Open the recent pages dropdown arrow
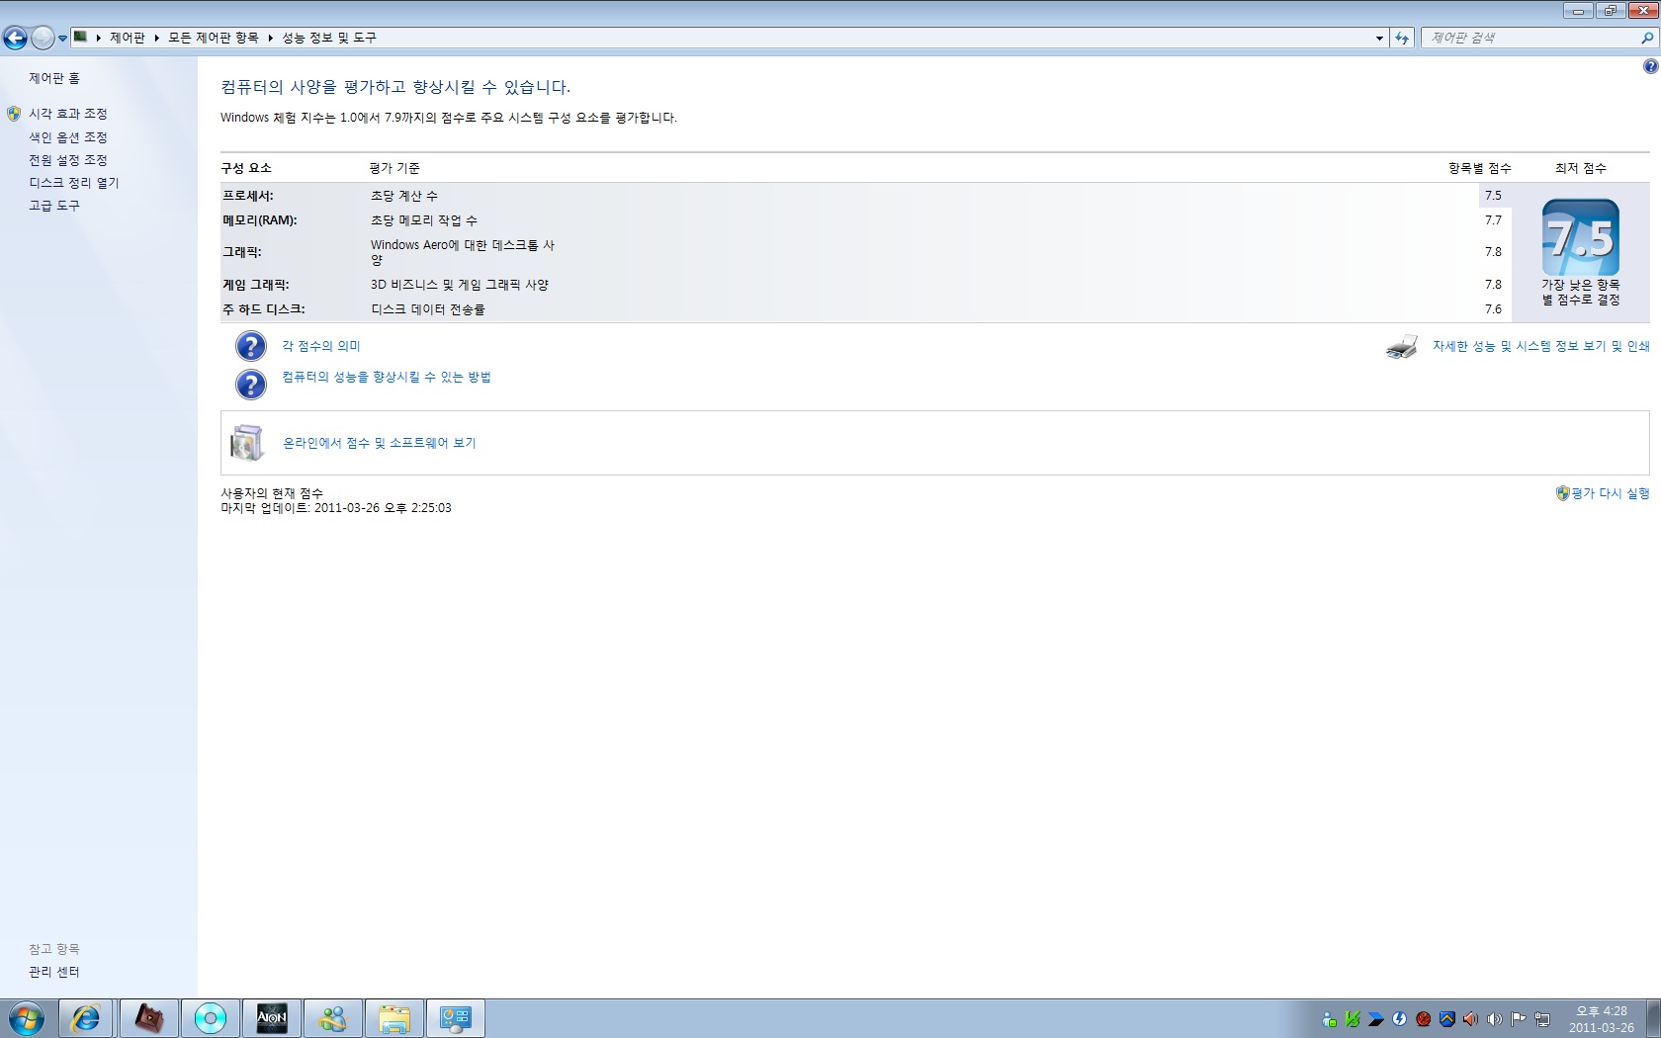Viewport: 1661px width, 1038px height. pos(62,39)
